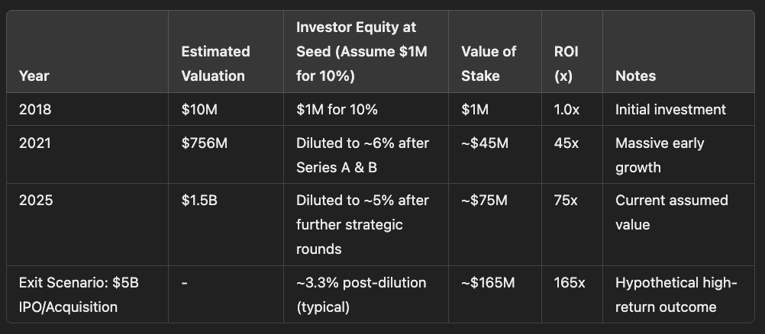765x334 pixels.
Task: Click the ~$165M stake value cell
Action: [x=488, y=283]
